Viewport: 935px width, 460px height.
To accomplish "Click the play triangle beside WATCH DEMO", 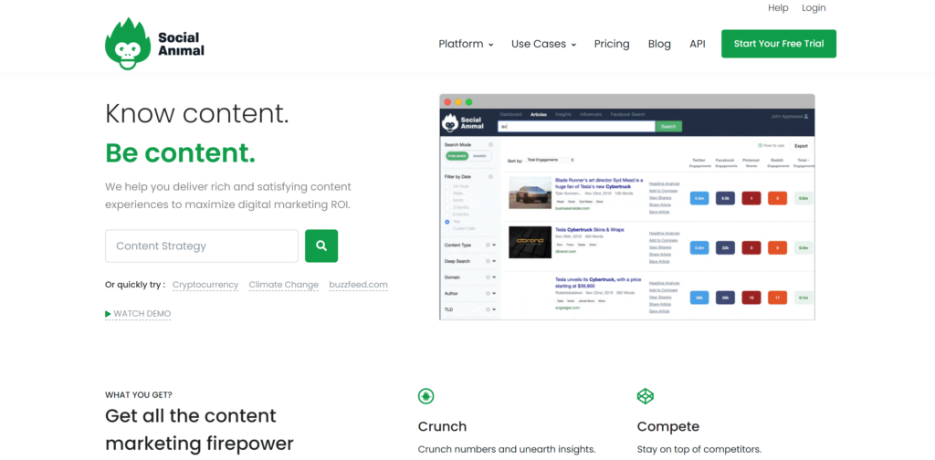I will point(108,313).
